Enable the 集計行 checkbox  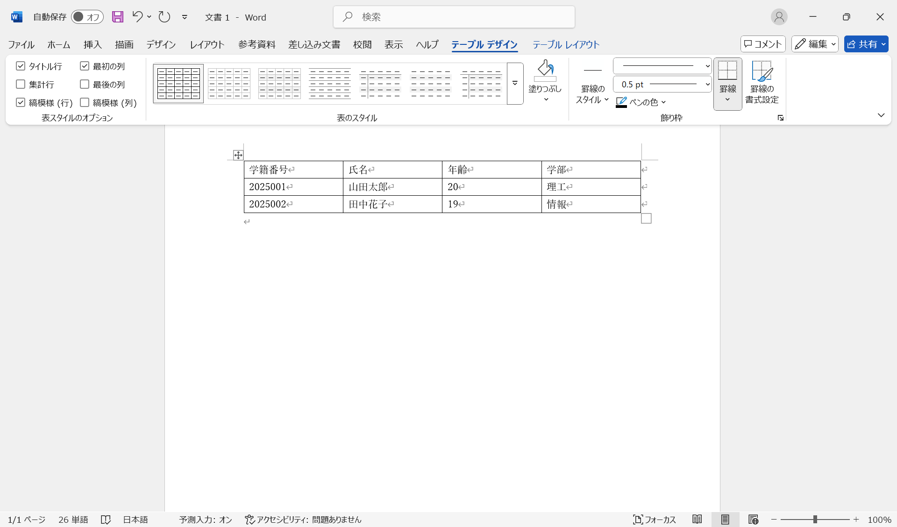coord(20,84)
